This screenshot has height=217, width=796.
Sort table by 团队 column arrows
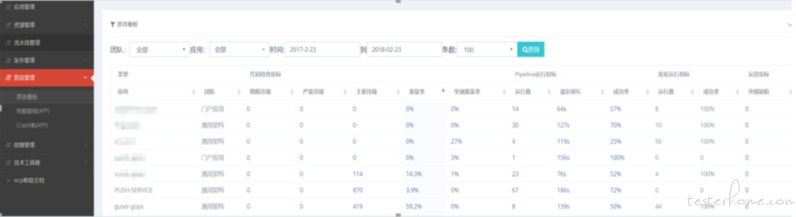click(x=239, y=91)
